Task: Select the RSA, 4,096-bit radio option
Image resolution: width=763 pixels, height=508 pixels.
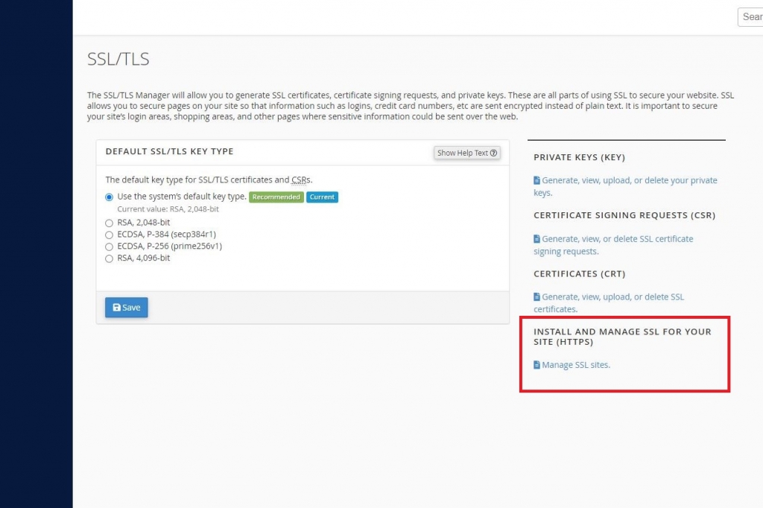Action: pyautogui.click(x=109, y=258)
